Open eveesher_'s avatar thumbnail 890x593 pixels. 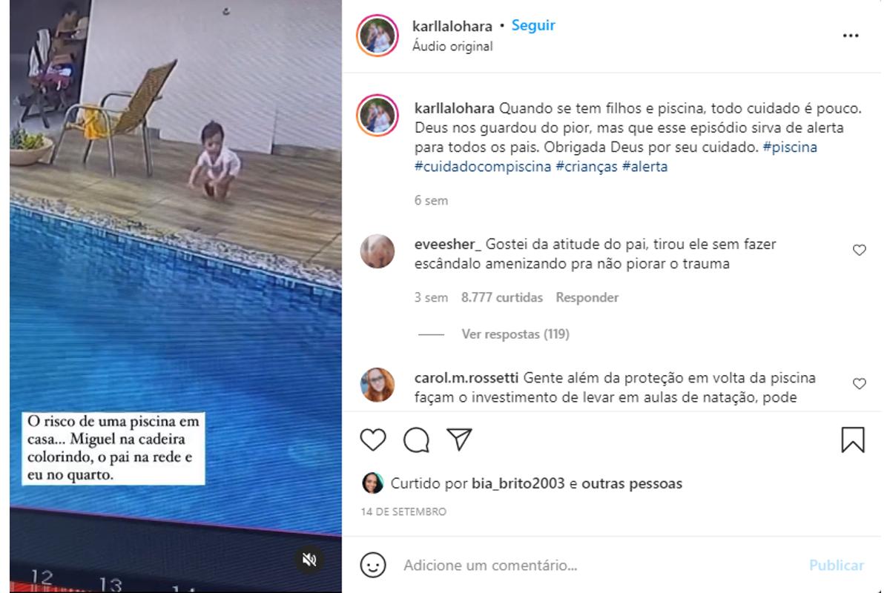click(x=378, y=251)
